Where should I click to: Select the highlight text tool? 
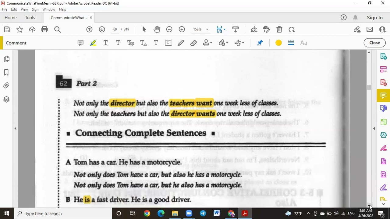[x=93, y=43]
